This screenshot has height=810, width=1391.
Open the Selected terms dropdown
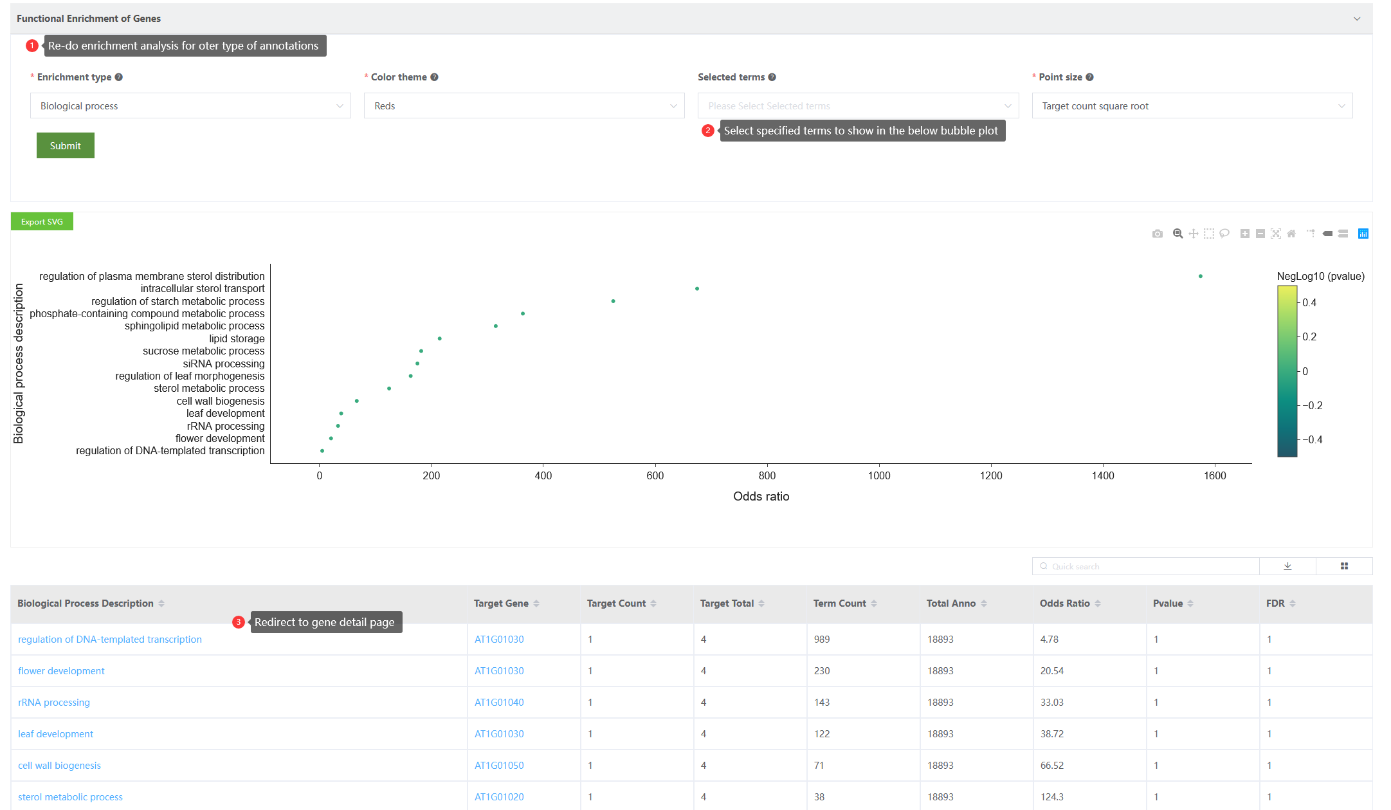pos(858,106)
